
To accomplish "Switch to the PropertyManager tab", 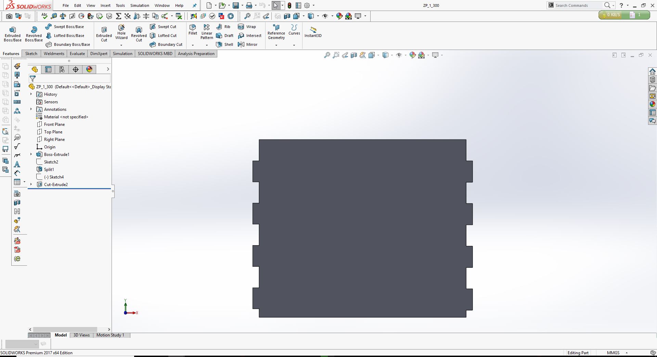I will 48,69.
